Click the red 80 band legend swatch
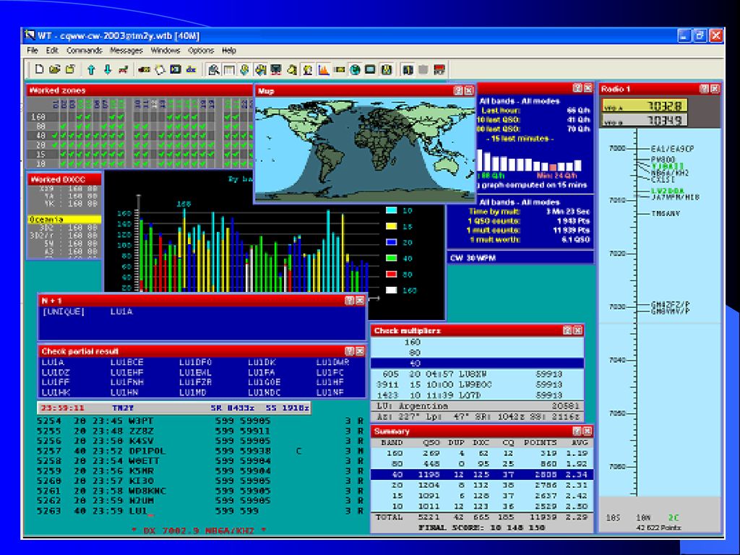740x555 pixels. pos(391,274)
